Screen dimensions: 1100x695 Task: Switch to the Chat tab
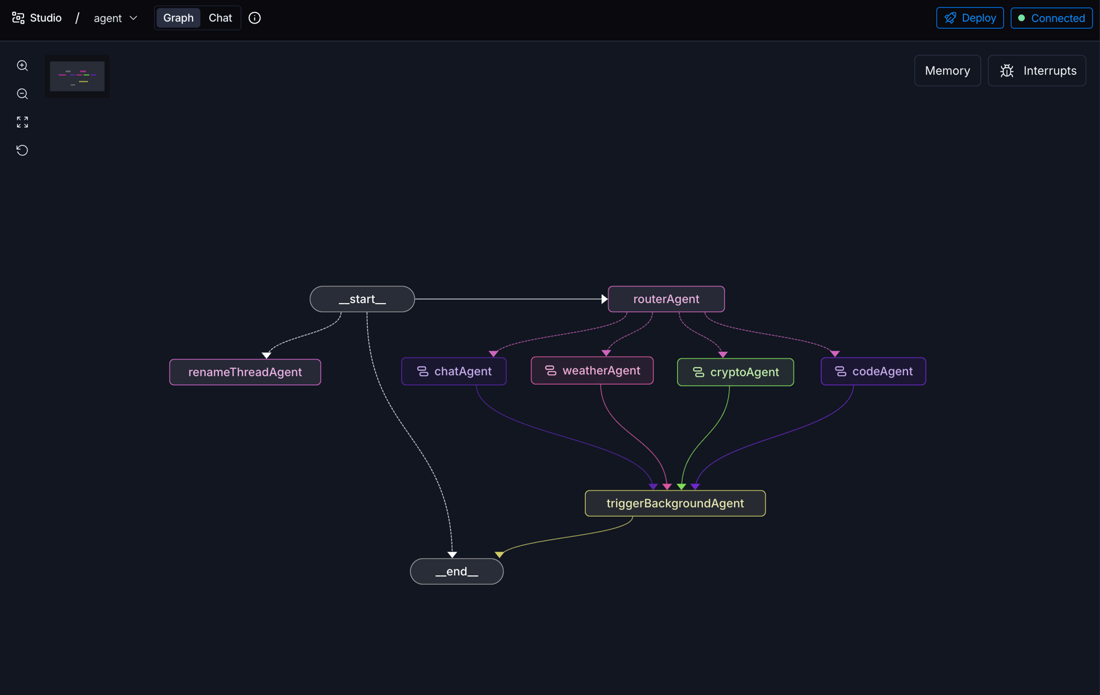(x=220, y=18)
